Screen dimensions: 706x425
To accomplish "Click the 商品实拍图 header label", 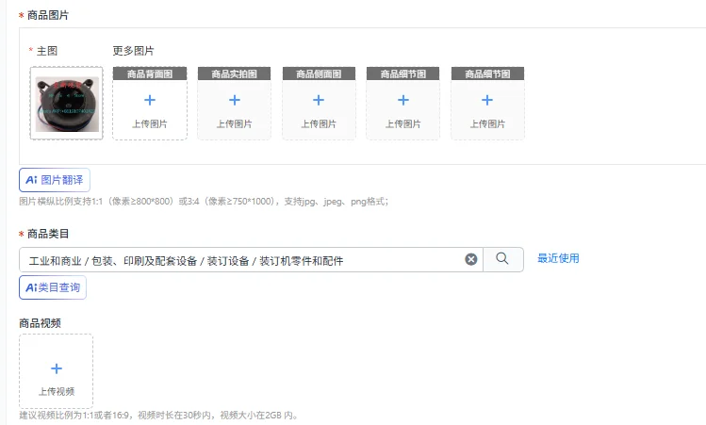I will point(234,74).
